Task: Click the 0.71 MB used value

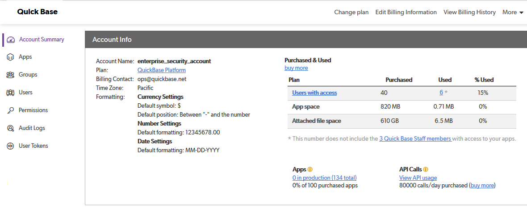Action: (443, 107)
